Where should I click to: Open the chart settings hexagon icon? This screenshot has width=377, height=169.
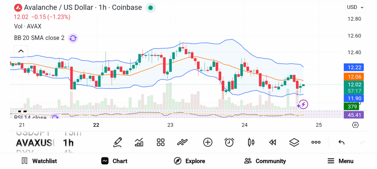pos(355,125)
